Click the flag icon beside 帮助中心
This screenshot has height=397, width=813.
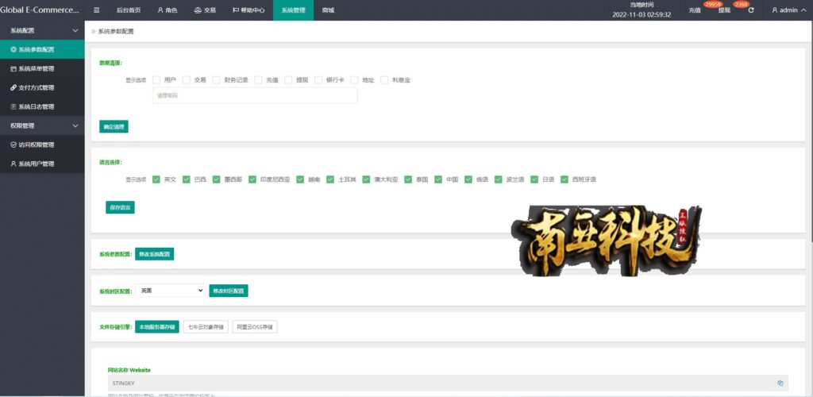click(235, 10)
